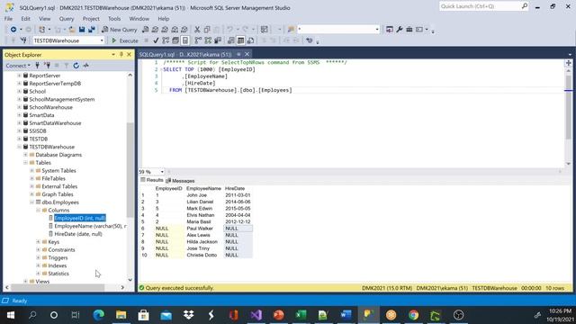Image resolution: width=576 pixels, height=324 pixels.
Task: Click the New Query toolbar button
Action: 119,30
